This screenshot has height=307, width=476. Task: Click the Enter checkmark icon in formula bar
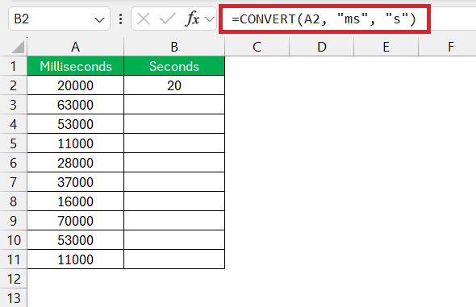pyautogui.click(x=168, y=19)
